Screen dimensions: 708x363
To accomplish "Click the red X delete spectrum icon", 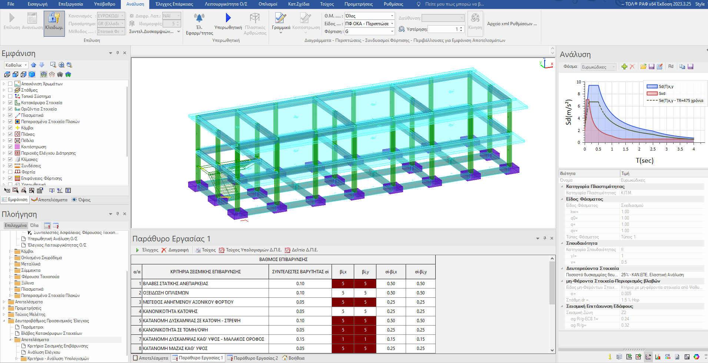I will coord(632,67).
